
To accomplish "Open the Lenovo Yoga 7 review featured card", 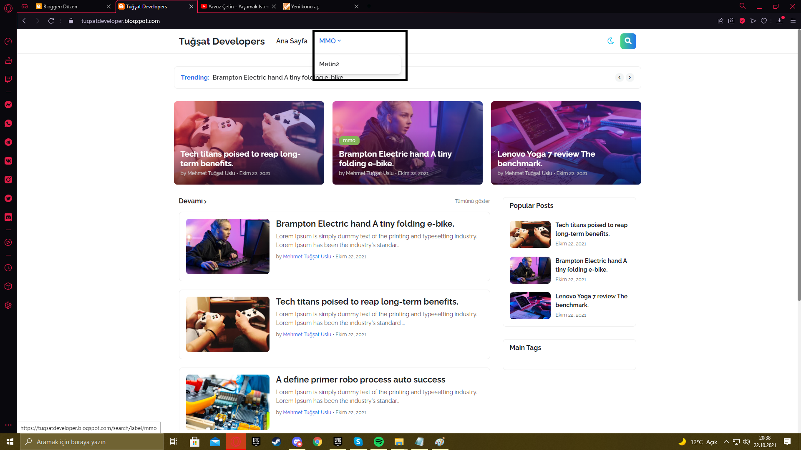I will pos(566,143).
